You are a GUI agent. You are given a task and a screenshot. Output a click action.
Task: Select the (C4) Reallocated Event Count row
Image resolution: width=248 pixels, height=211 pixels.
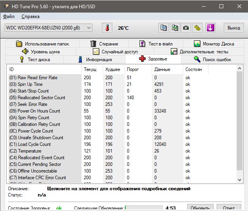click(x=108, y=158)
